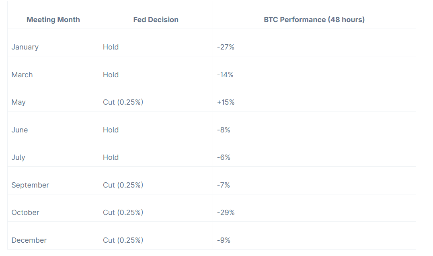433x256 pixels.
Task: Click the BTC Performance (48 hours) header
Action: click(x=314, y=20)
